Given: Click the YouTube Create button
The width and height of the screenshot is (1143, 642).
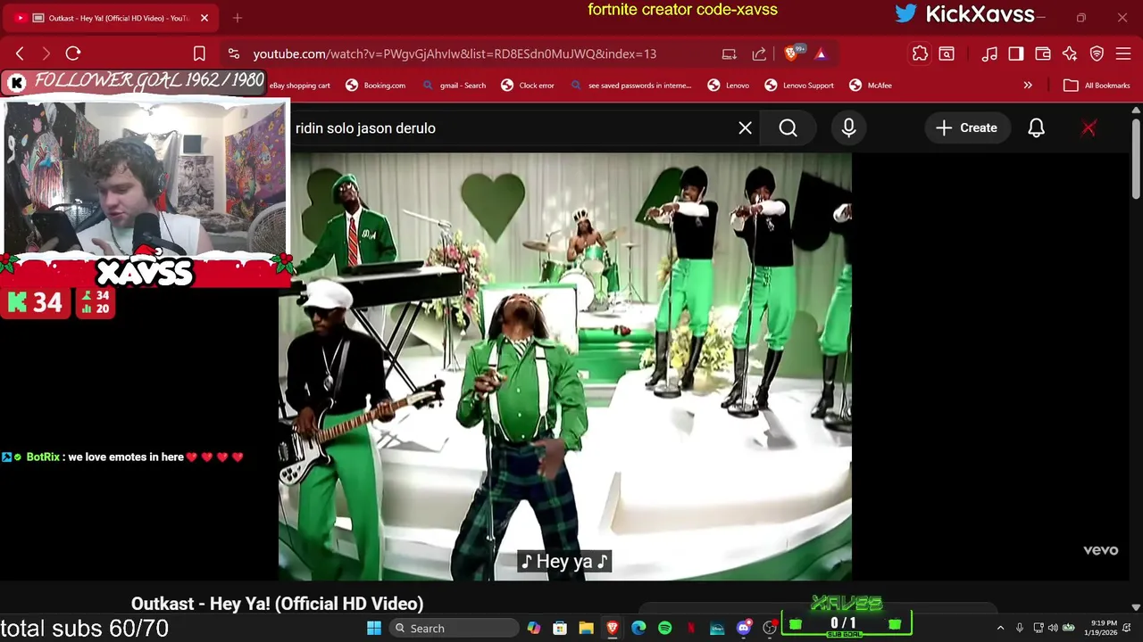Looking at the screenshot, I should [x=966, y=128].
